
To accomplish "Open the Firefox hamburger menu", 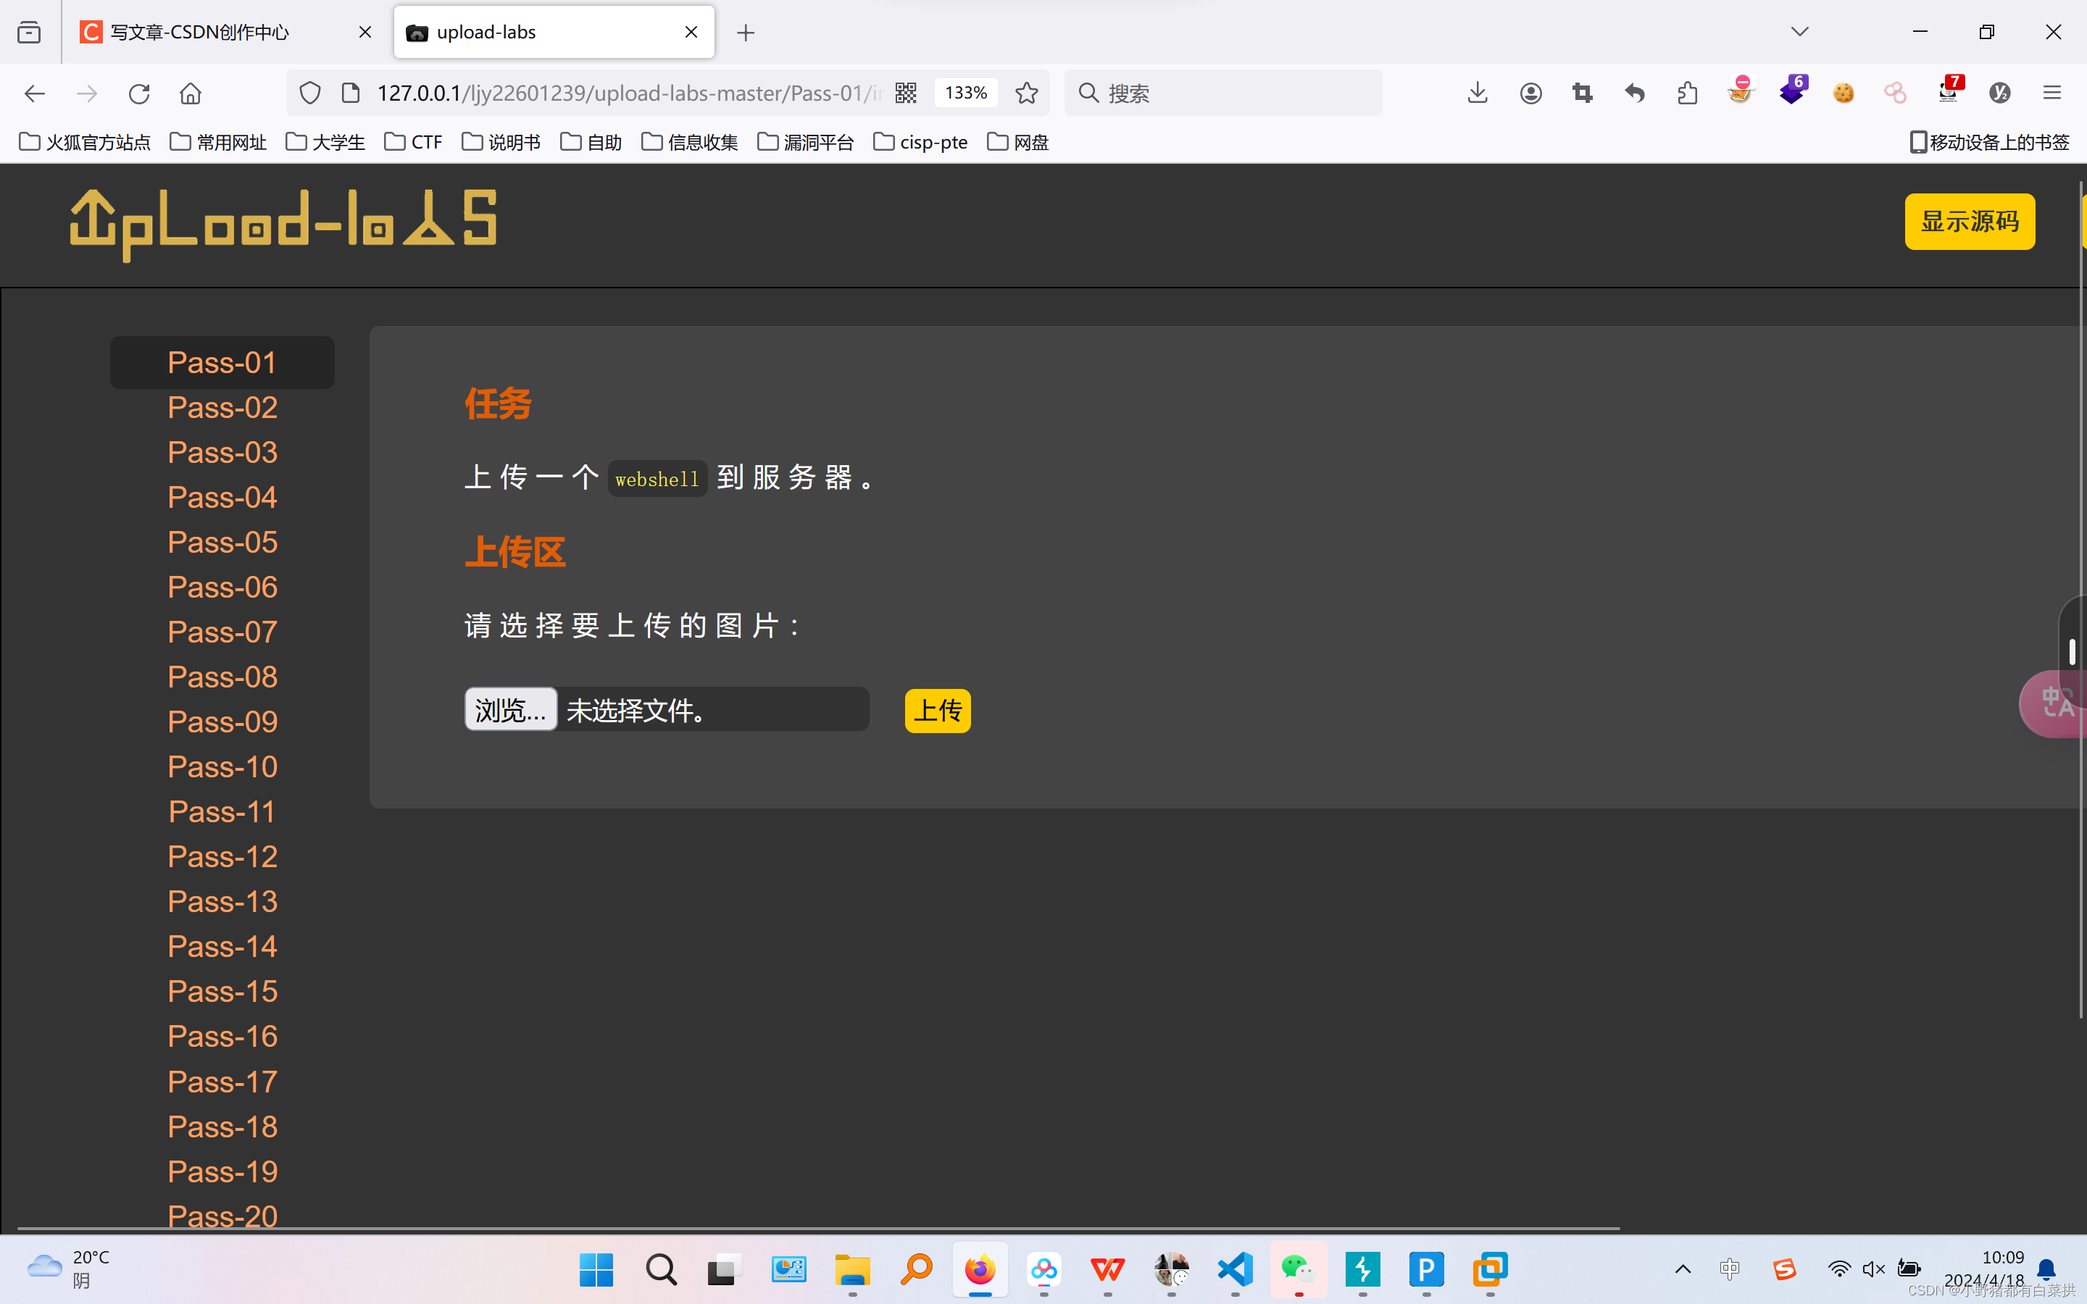I will point(2051,93).
